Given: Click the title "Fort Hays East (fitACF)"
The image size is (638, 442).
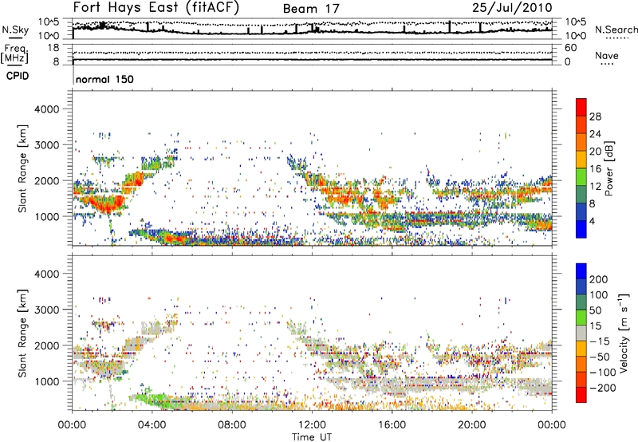Looking at the screenshot, I should coord(156,8).
